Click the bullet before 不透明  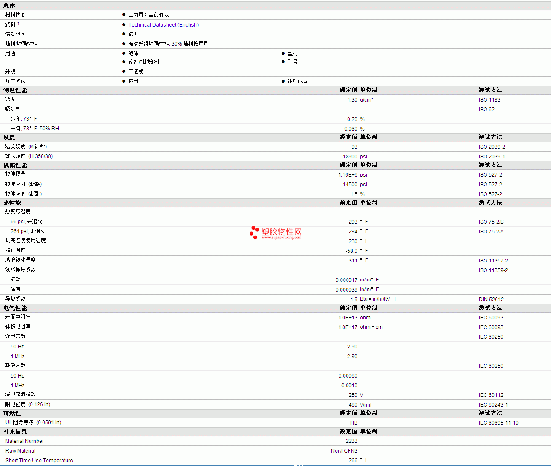tap(124, 72)
